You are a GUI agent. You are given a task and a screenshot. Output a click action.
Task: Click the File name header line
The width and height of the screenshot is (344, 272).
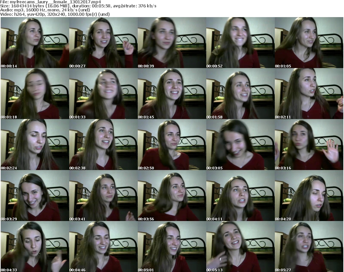coord(50,2)
